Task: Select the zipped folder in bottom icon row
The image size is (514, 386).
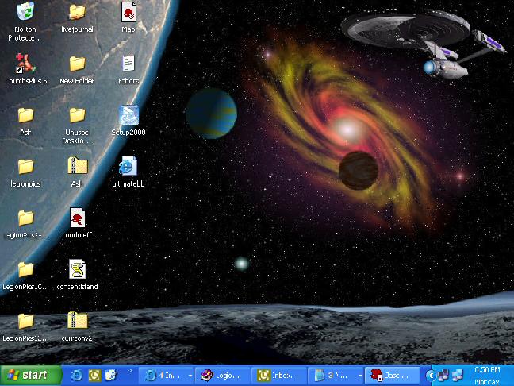Action: [x=78, y=320]
